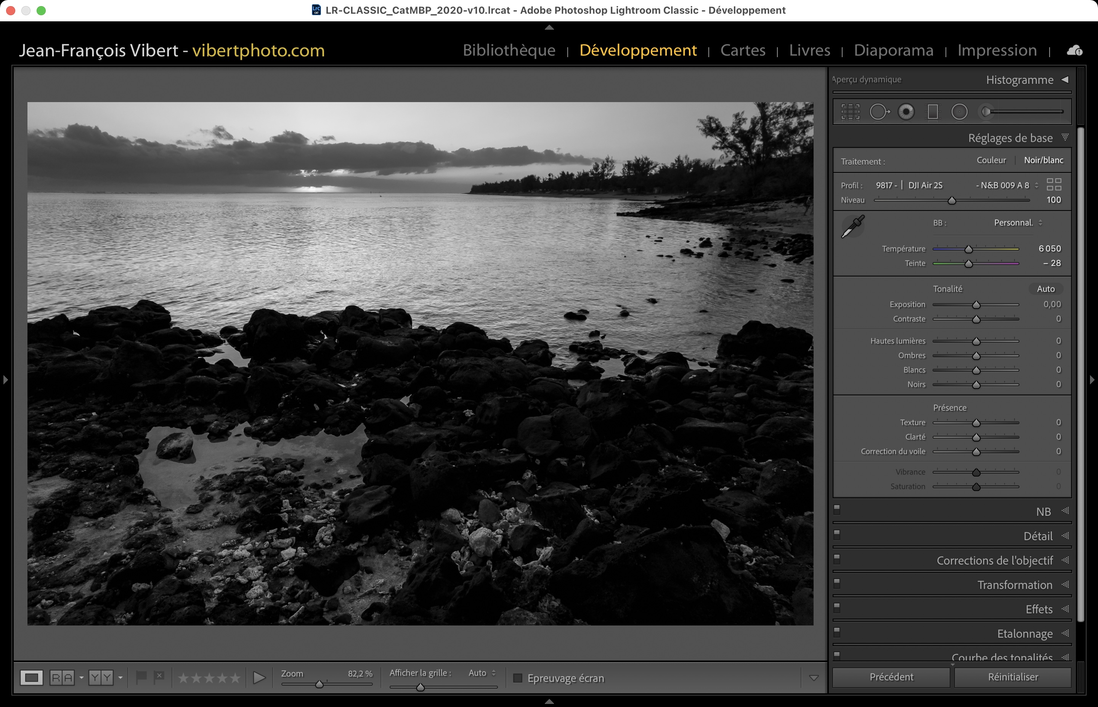Click the Auto tonality button
Image resolution: width=1098 pixels, height=707 pixels.
(1046, 289)
